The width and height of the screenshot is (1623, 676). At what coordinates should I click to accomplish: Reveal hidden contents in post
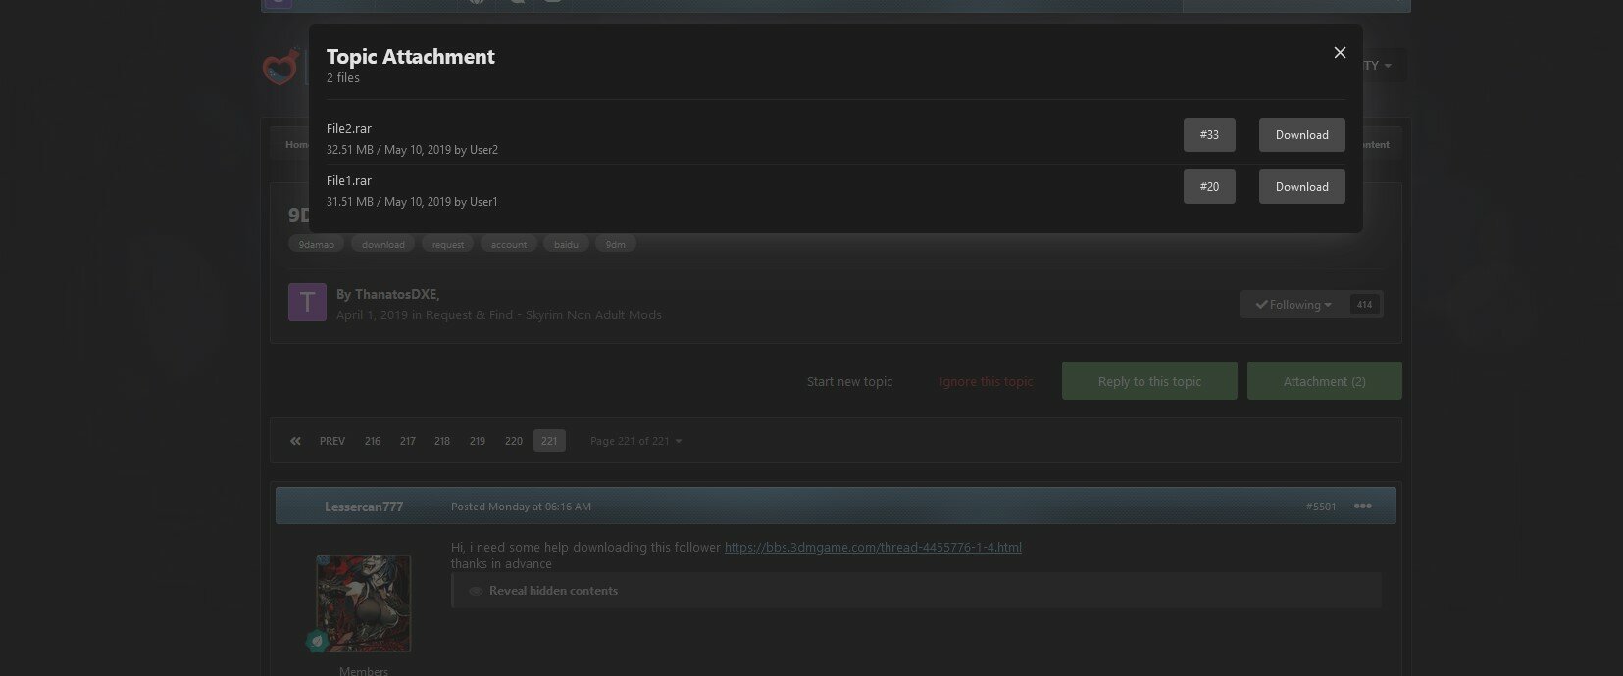click(553, 591)
